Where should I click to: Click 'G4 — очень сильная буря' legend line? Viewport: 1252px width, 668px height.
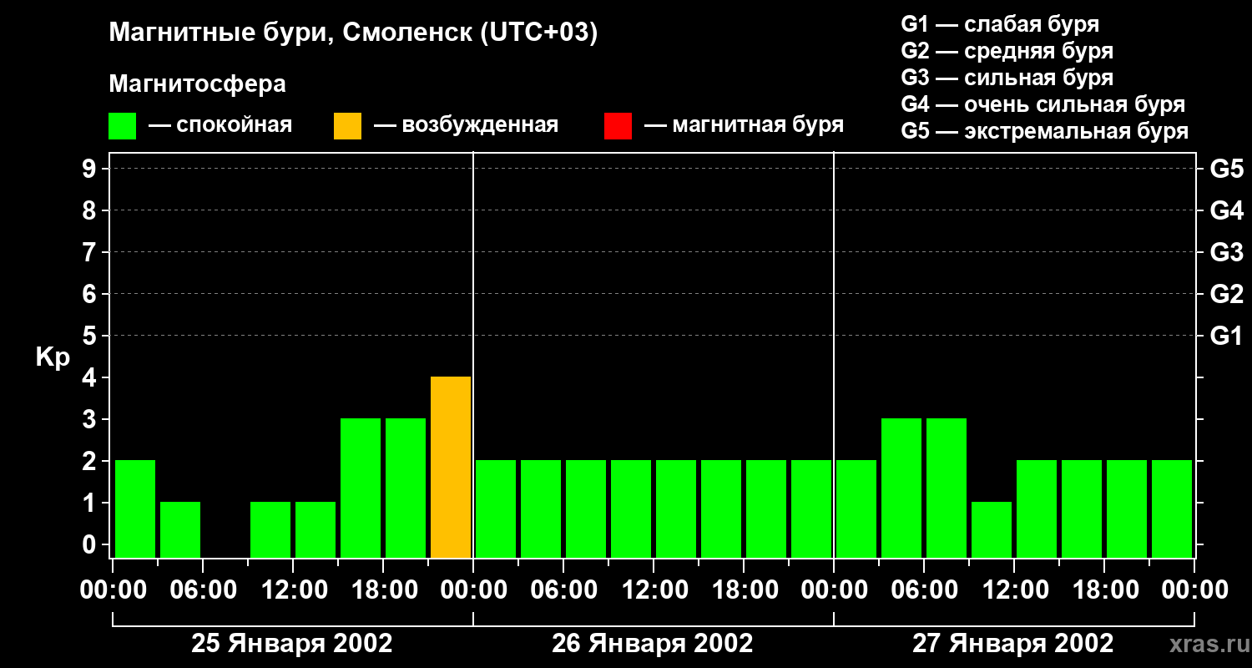[1043, 104]
